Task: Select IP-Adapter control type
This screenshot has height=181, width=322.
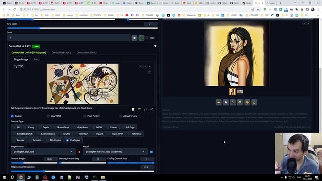Action: (73, 140)
